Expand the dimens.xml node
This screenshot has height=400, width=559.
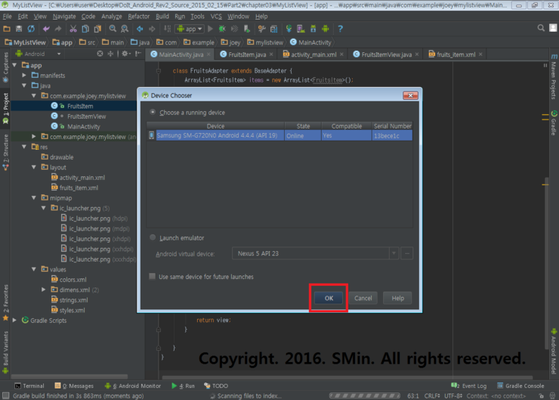pyautogui.click(x=44, y=290)
